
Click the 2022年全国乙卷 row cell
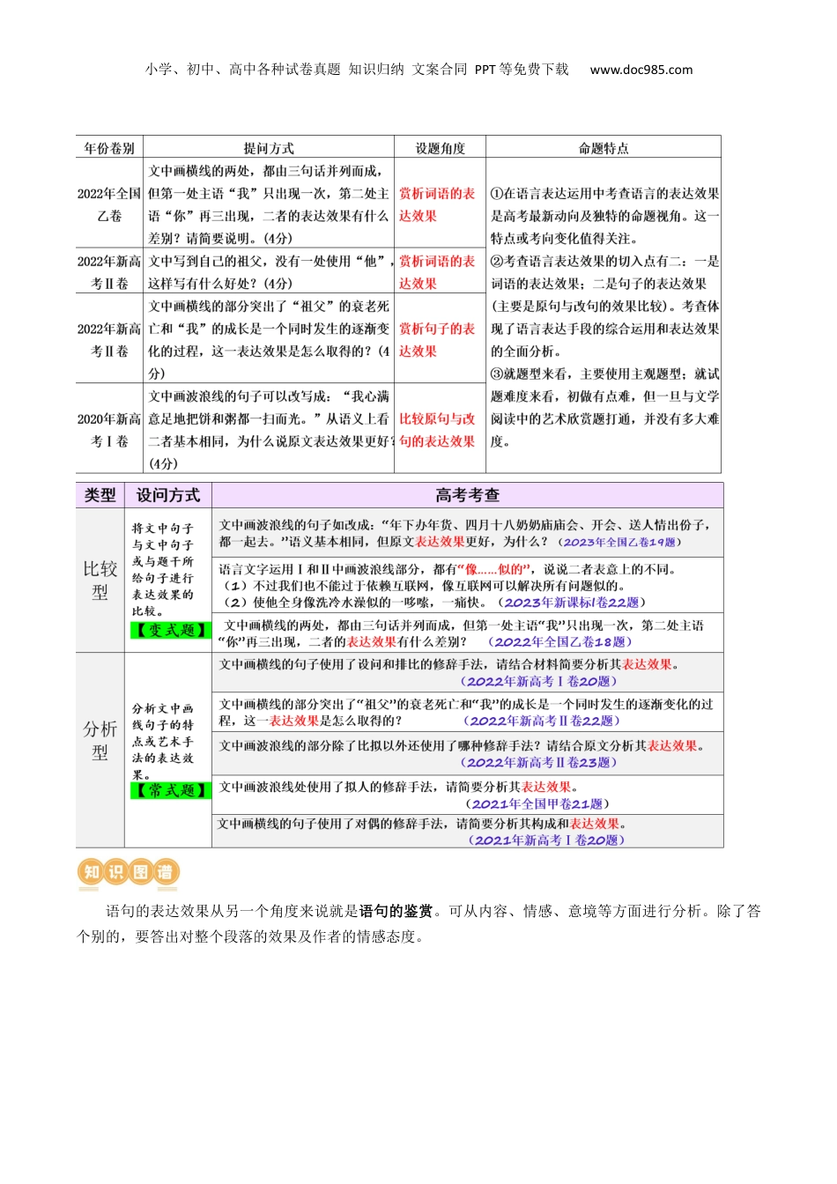109,204
